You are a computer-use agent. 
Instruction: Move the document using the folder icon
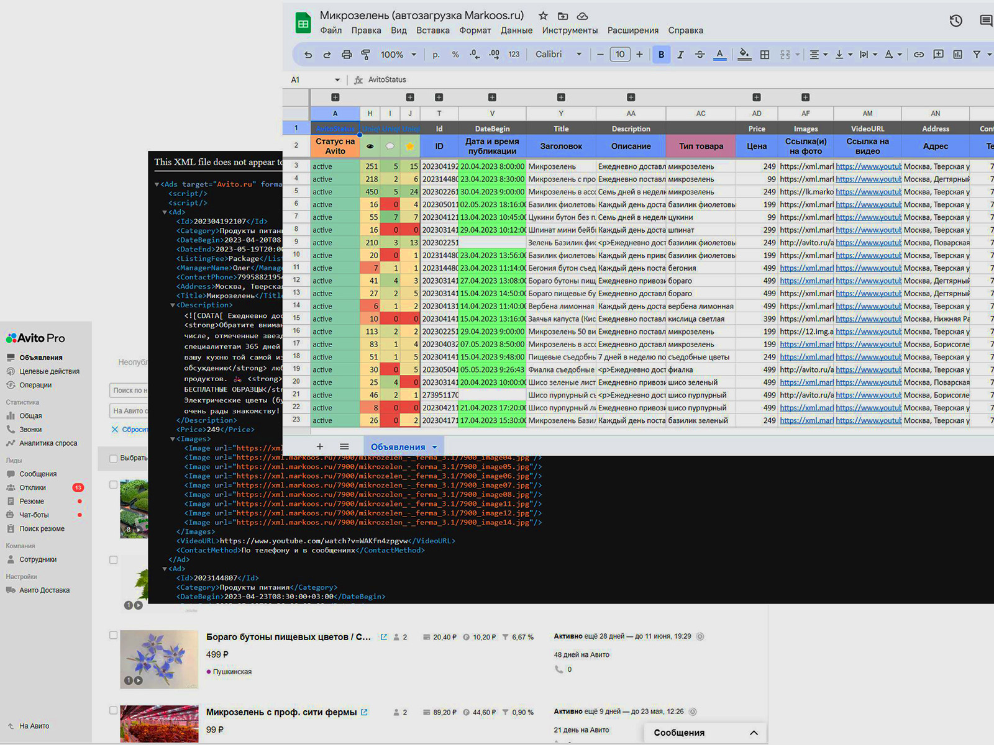563,16
